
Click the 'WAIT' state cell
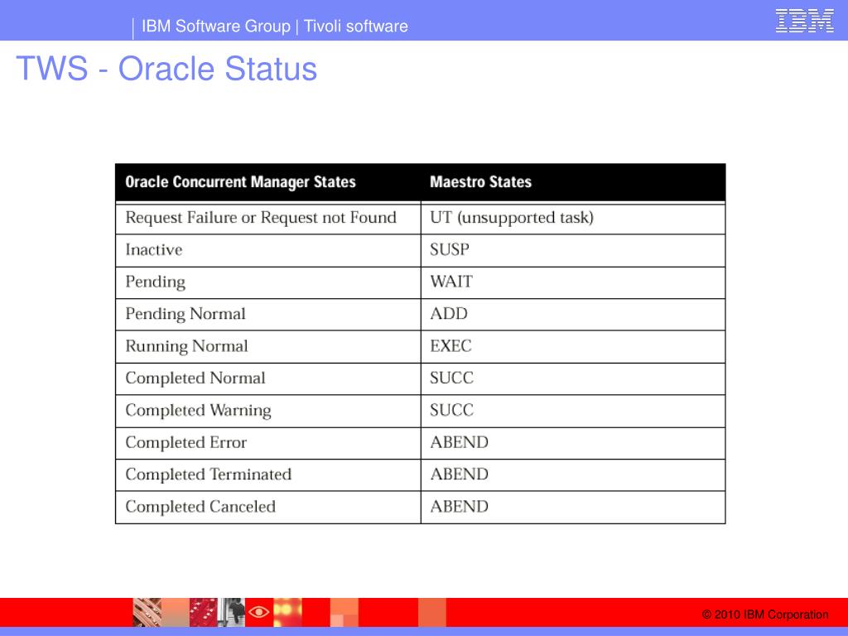pyautogui.click(x=573, y=282)
